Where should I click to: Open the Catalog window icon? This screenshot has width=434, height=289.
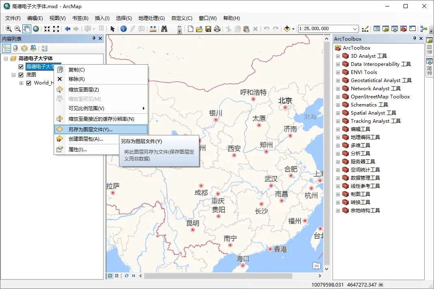point(386,28)
